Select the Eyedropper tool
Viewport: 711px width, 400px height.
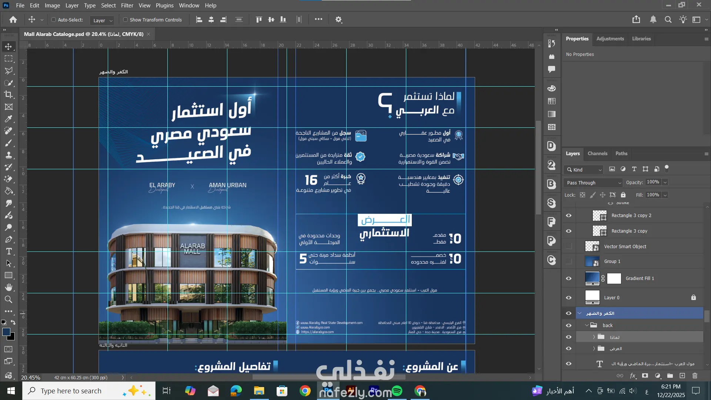(9, 119)
